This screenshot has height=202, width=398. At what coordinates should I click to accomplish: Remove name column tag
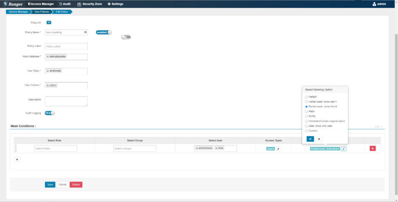48,85
